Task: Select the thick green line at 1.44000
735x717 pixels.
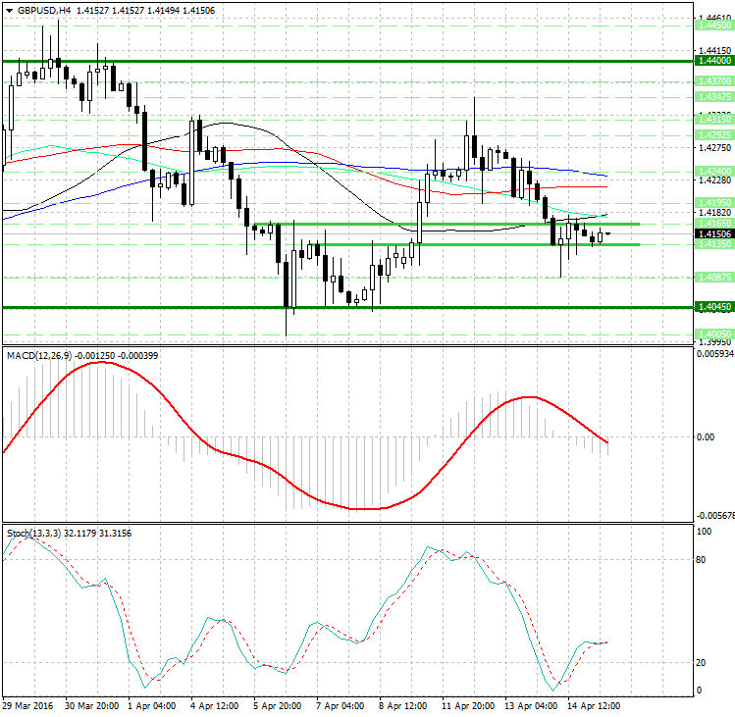Action: pos(294,61)
